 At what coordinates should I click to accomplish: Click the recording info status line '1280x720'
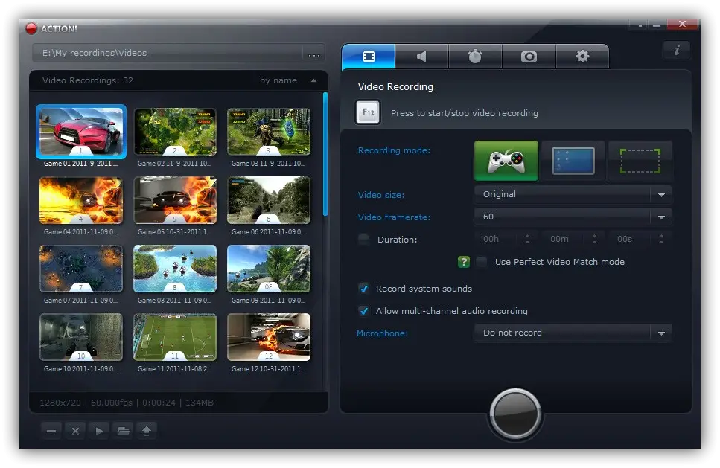127,403
